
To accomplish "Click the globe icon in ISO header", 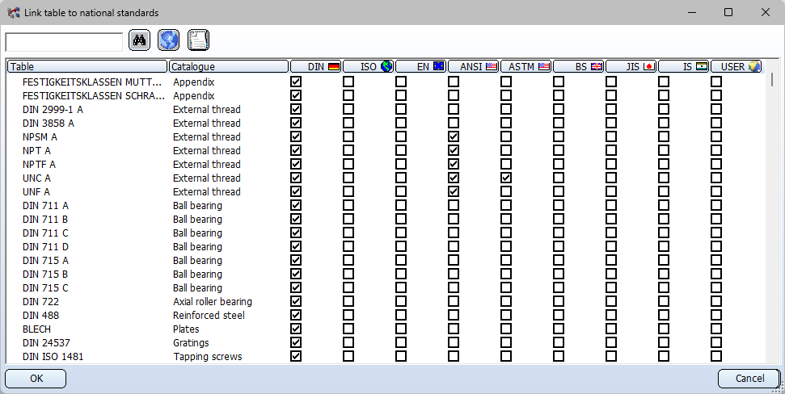I will (x=386, y=66).
